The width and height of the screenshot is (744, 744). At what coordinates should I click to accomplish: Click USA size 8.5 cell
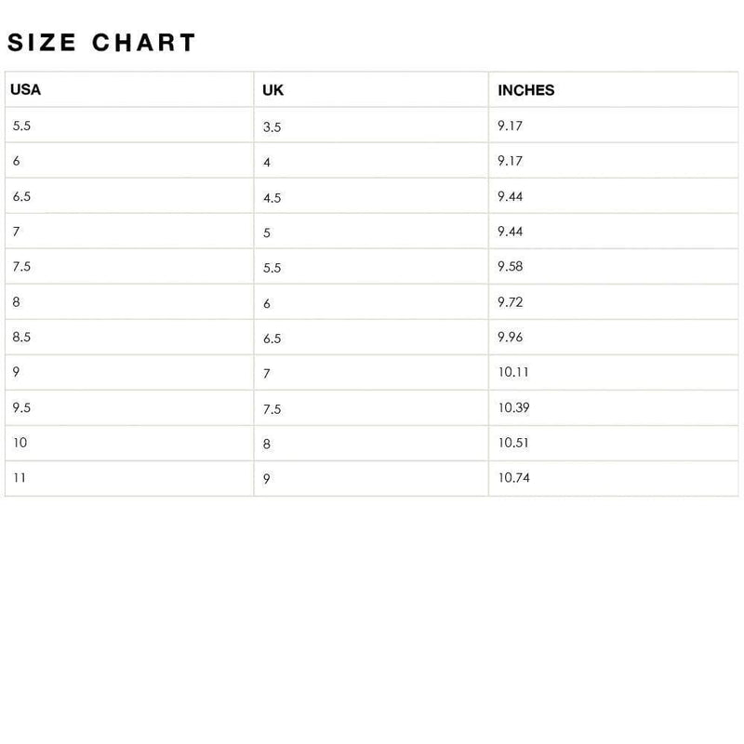pos(129,337)
